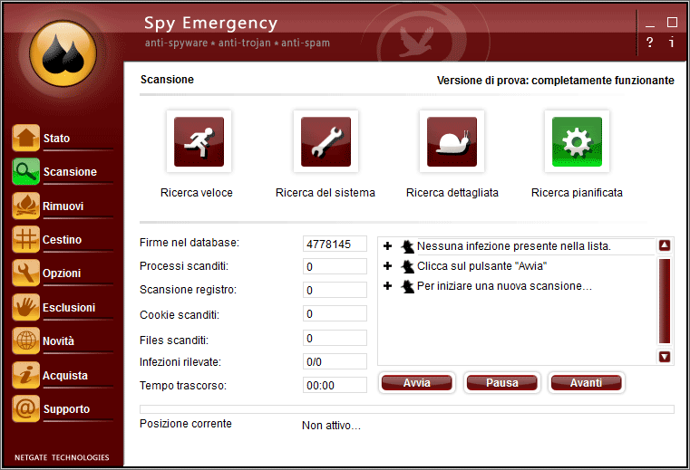Go to Scansione menu label
690x470 pixels.
point(70,171)
